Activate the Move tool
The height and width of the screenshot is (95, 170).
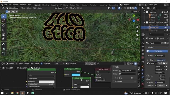[x=4, y=26]
